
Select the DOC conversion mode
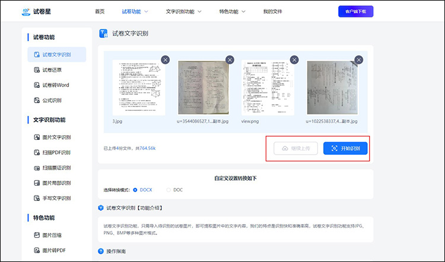(169, 190)
